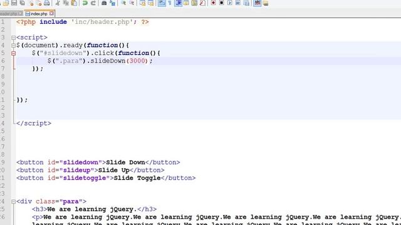Screen dimensions: 401x225
Task: Start macro recording with red dot icon
Action: click(213, 2)
